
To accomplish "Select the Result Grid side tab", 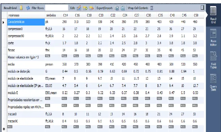I will [x=213, y=15].
